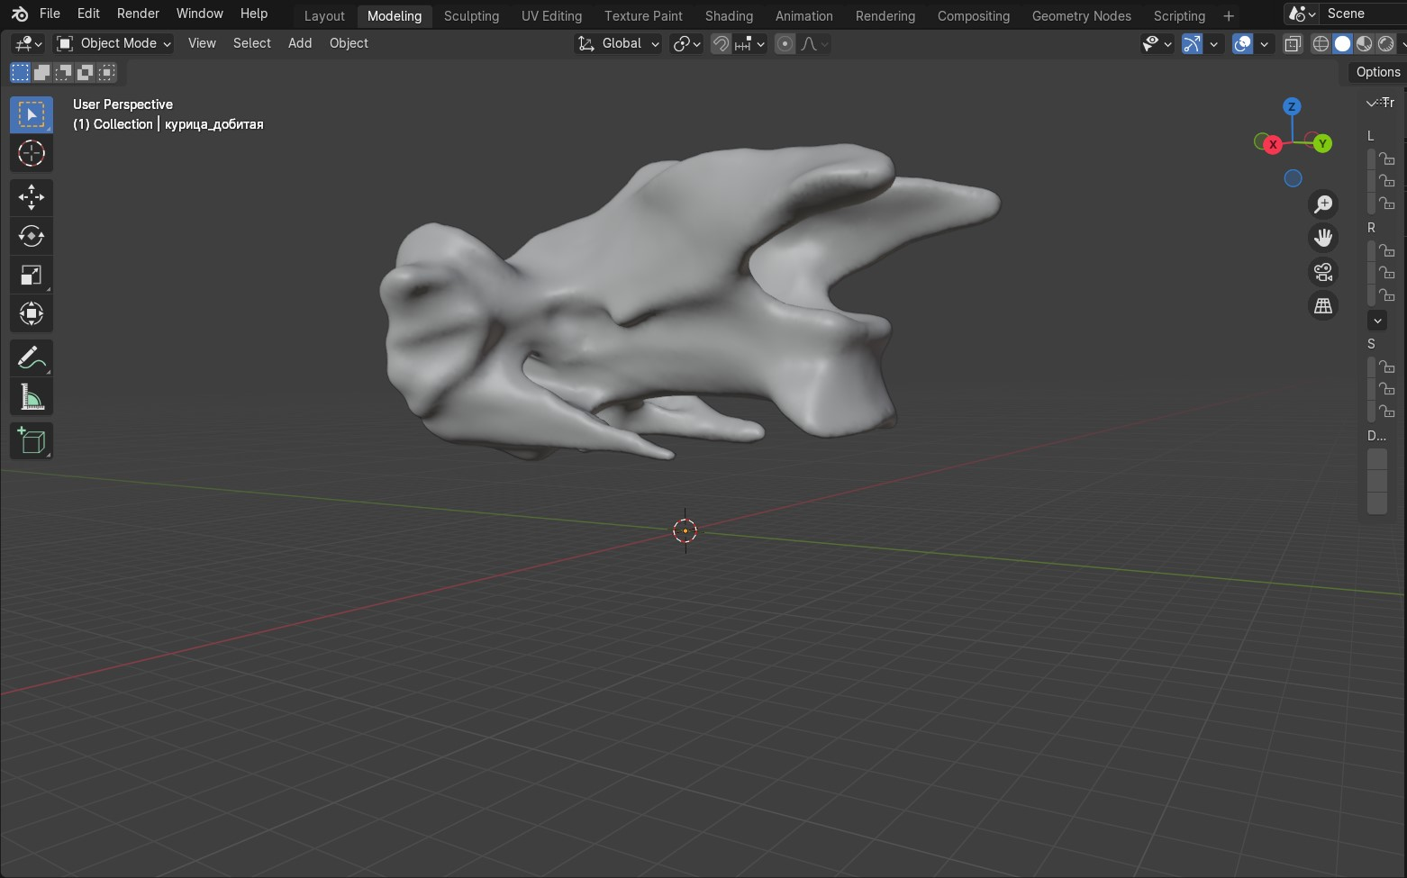Toggle camera view in viewport
Image resolution: width=1407 pixels, height=878 pixels.
coord(1322,272)
